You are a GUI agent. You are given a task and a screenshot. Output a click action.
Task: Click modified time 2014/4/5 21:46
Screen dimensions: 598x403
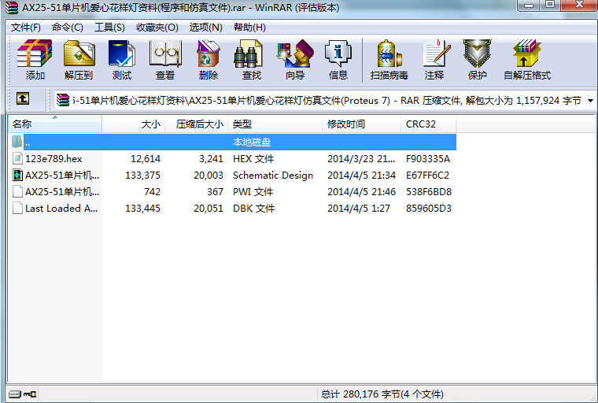(x=361, y=191)
